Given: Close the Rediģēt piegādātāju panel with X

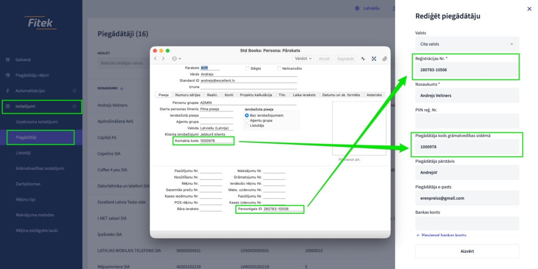Looking at the screenshot, I should coord(529,9).
